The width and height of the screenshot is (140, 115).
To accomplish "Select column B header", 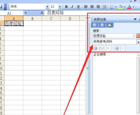I will [32, 19].
